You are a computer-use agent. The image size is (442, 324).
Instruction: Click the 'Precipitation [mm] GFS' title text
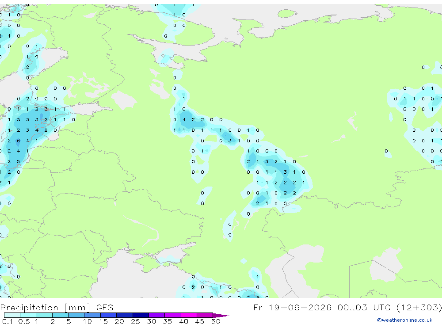[57, 308]
